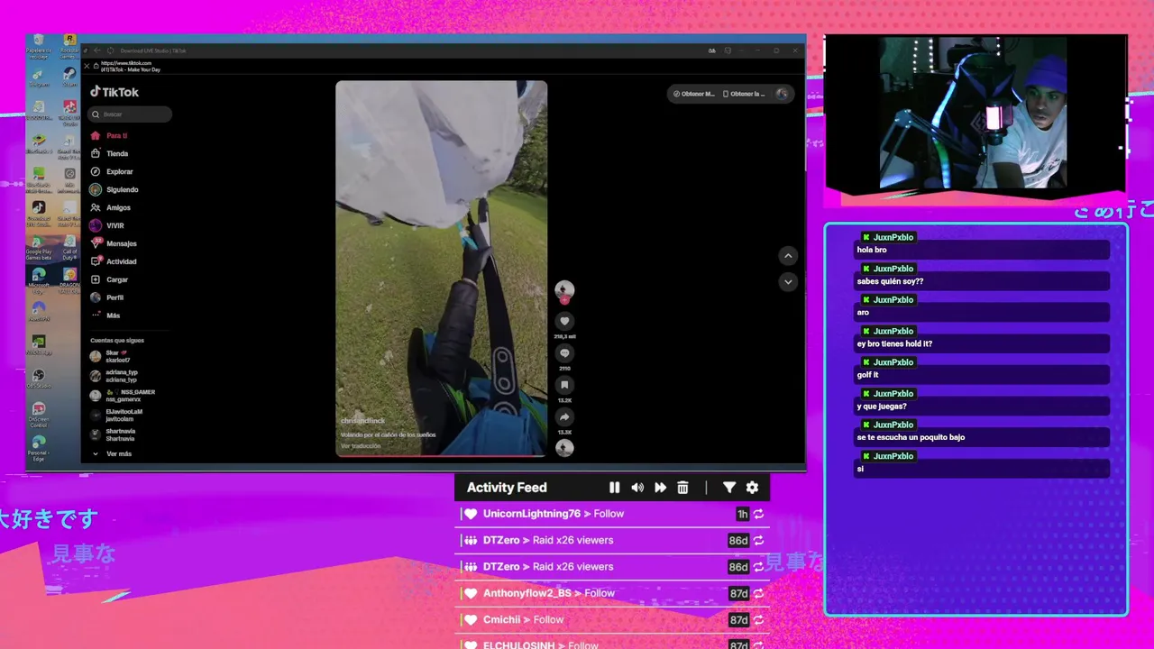
Task: Open Mensajes inbox
Action: pos(113,243)
